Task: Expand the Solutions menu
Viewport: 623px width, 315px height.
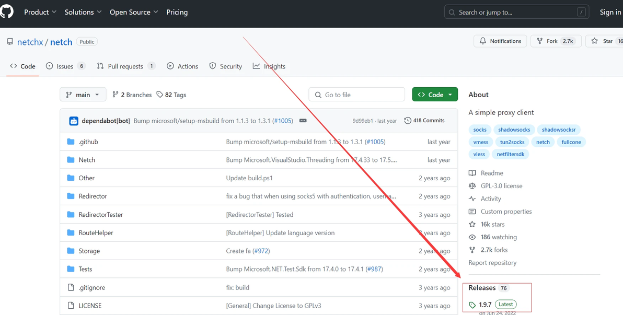Action: pyautogui.click(x=84, y=12)
